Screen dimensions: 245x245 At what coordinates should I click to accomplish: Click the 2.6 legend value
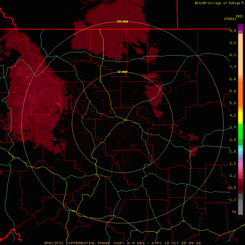click(x=233, y=139)
